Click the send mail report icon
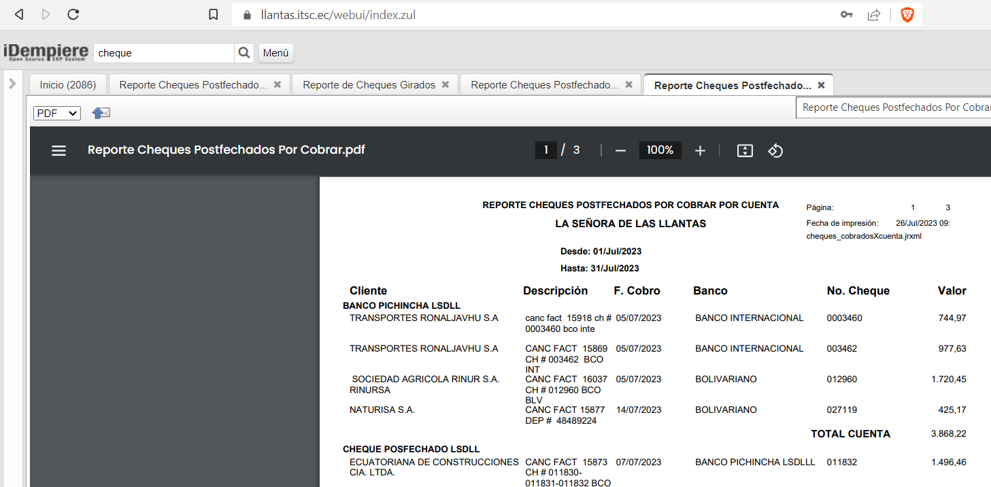The height and width of the screenshot is (487, 991). point(101,113)
